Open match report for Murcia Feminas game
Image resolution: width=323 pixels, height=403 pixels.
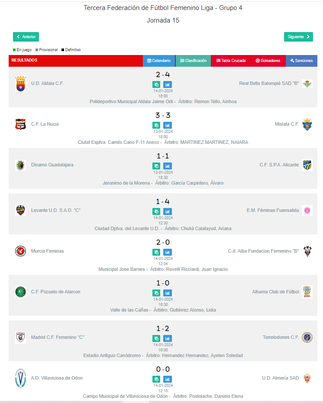coord(156,252)
